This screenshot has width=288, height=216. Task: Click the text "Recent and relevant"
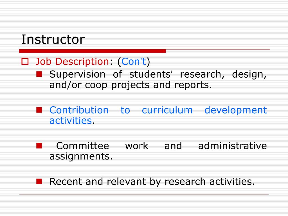pos(98,181)
